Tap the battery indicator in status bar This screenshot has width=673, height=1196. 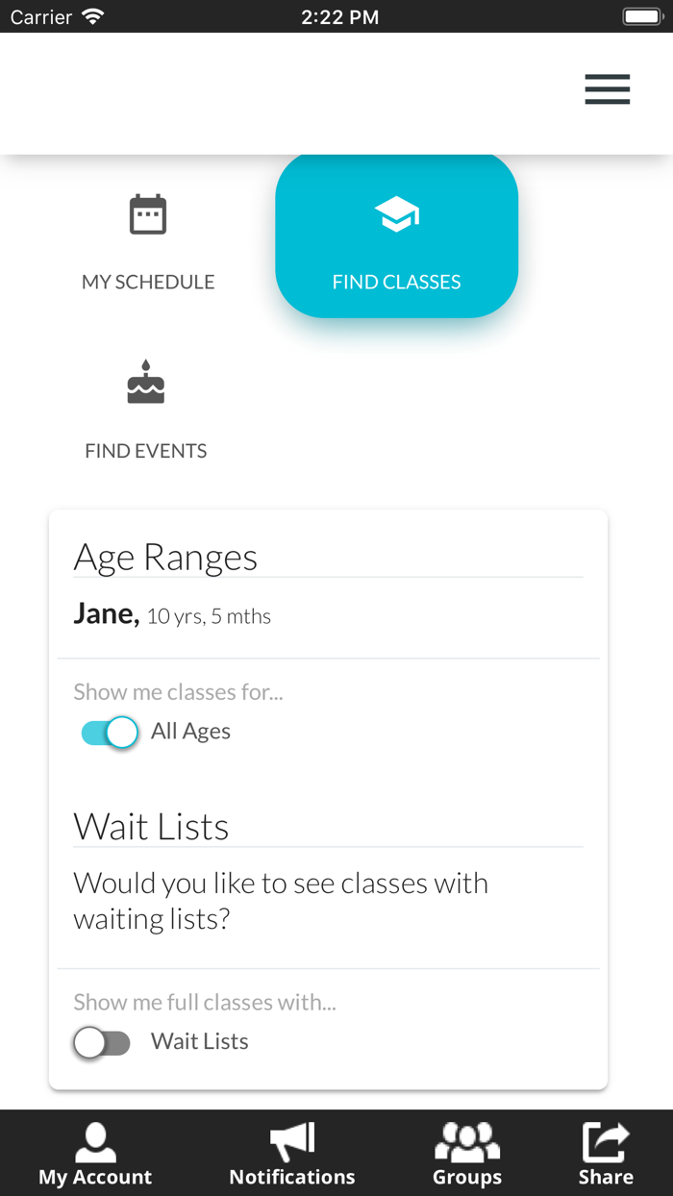coord(641,16)
